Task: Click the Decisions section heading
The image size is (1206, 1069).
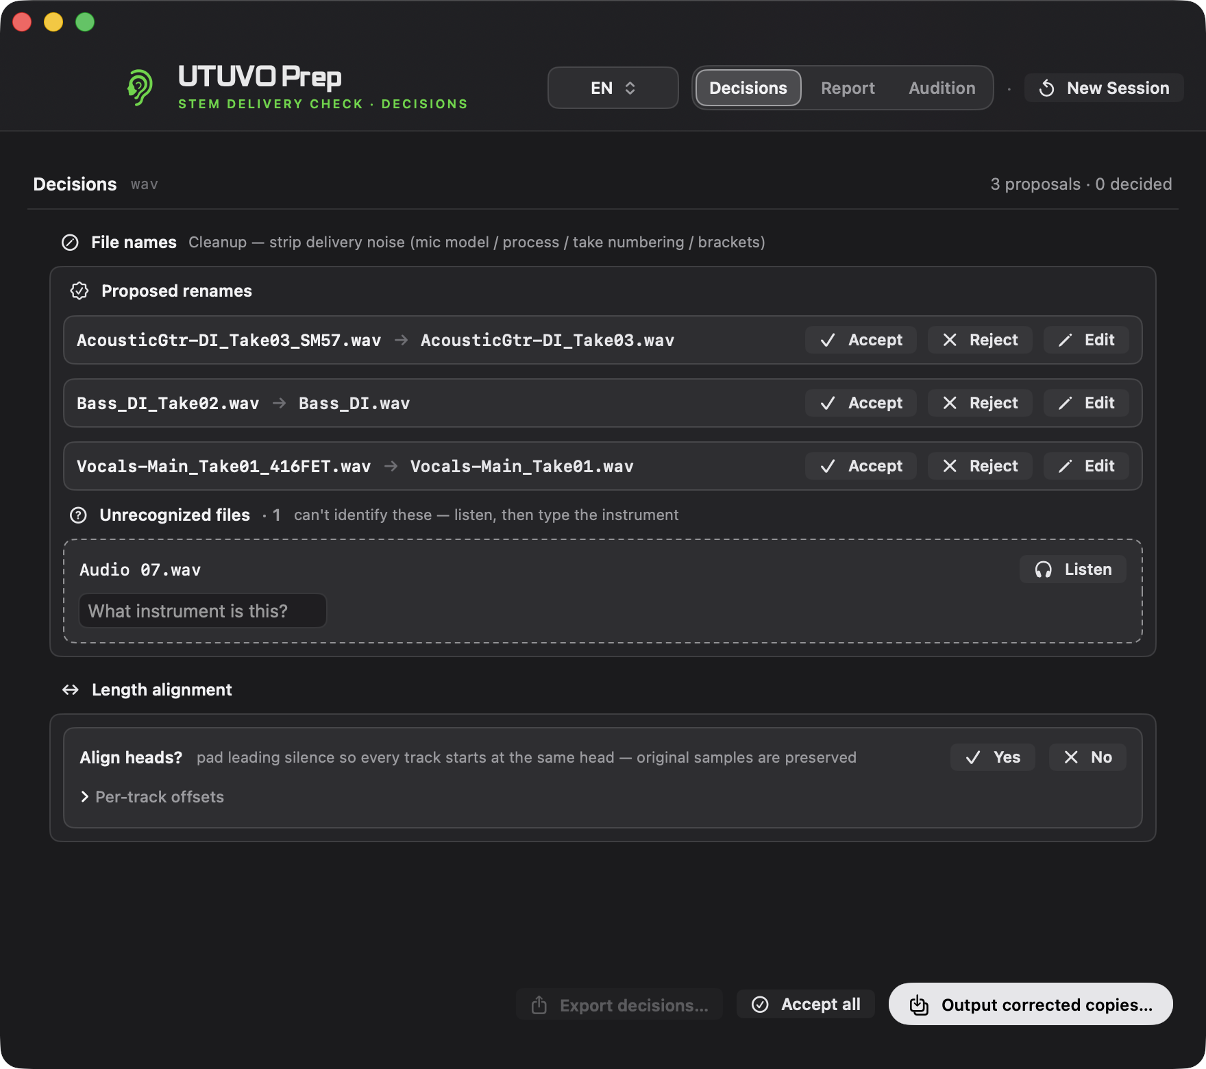Action: (75, 184)
